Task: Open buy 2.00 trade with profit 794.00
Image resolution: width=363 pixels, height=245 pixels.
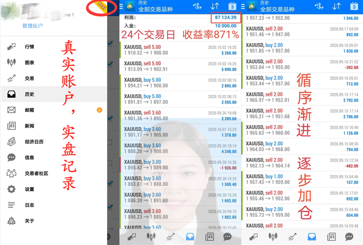Action: coord(302,146)
